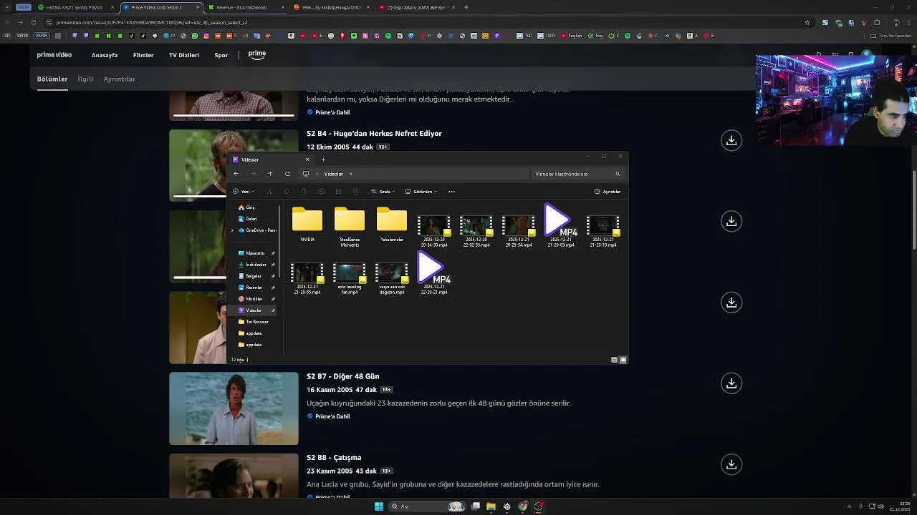Viewport: 917px width, 515px height.
Task: Open the Filmler menu item
Action: pos(143,55)
